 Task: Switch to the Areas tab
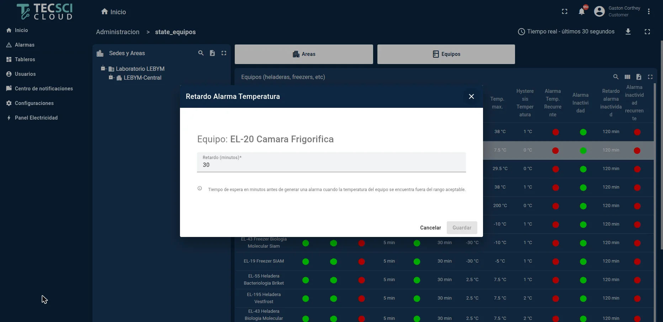pyautogui.click(x=304, y=54)
